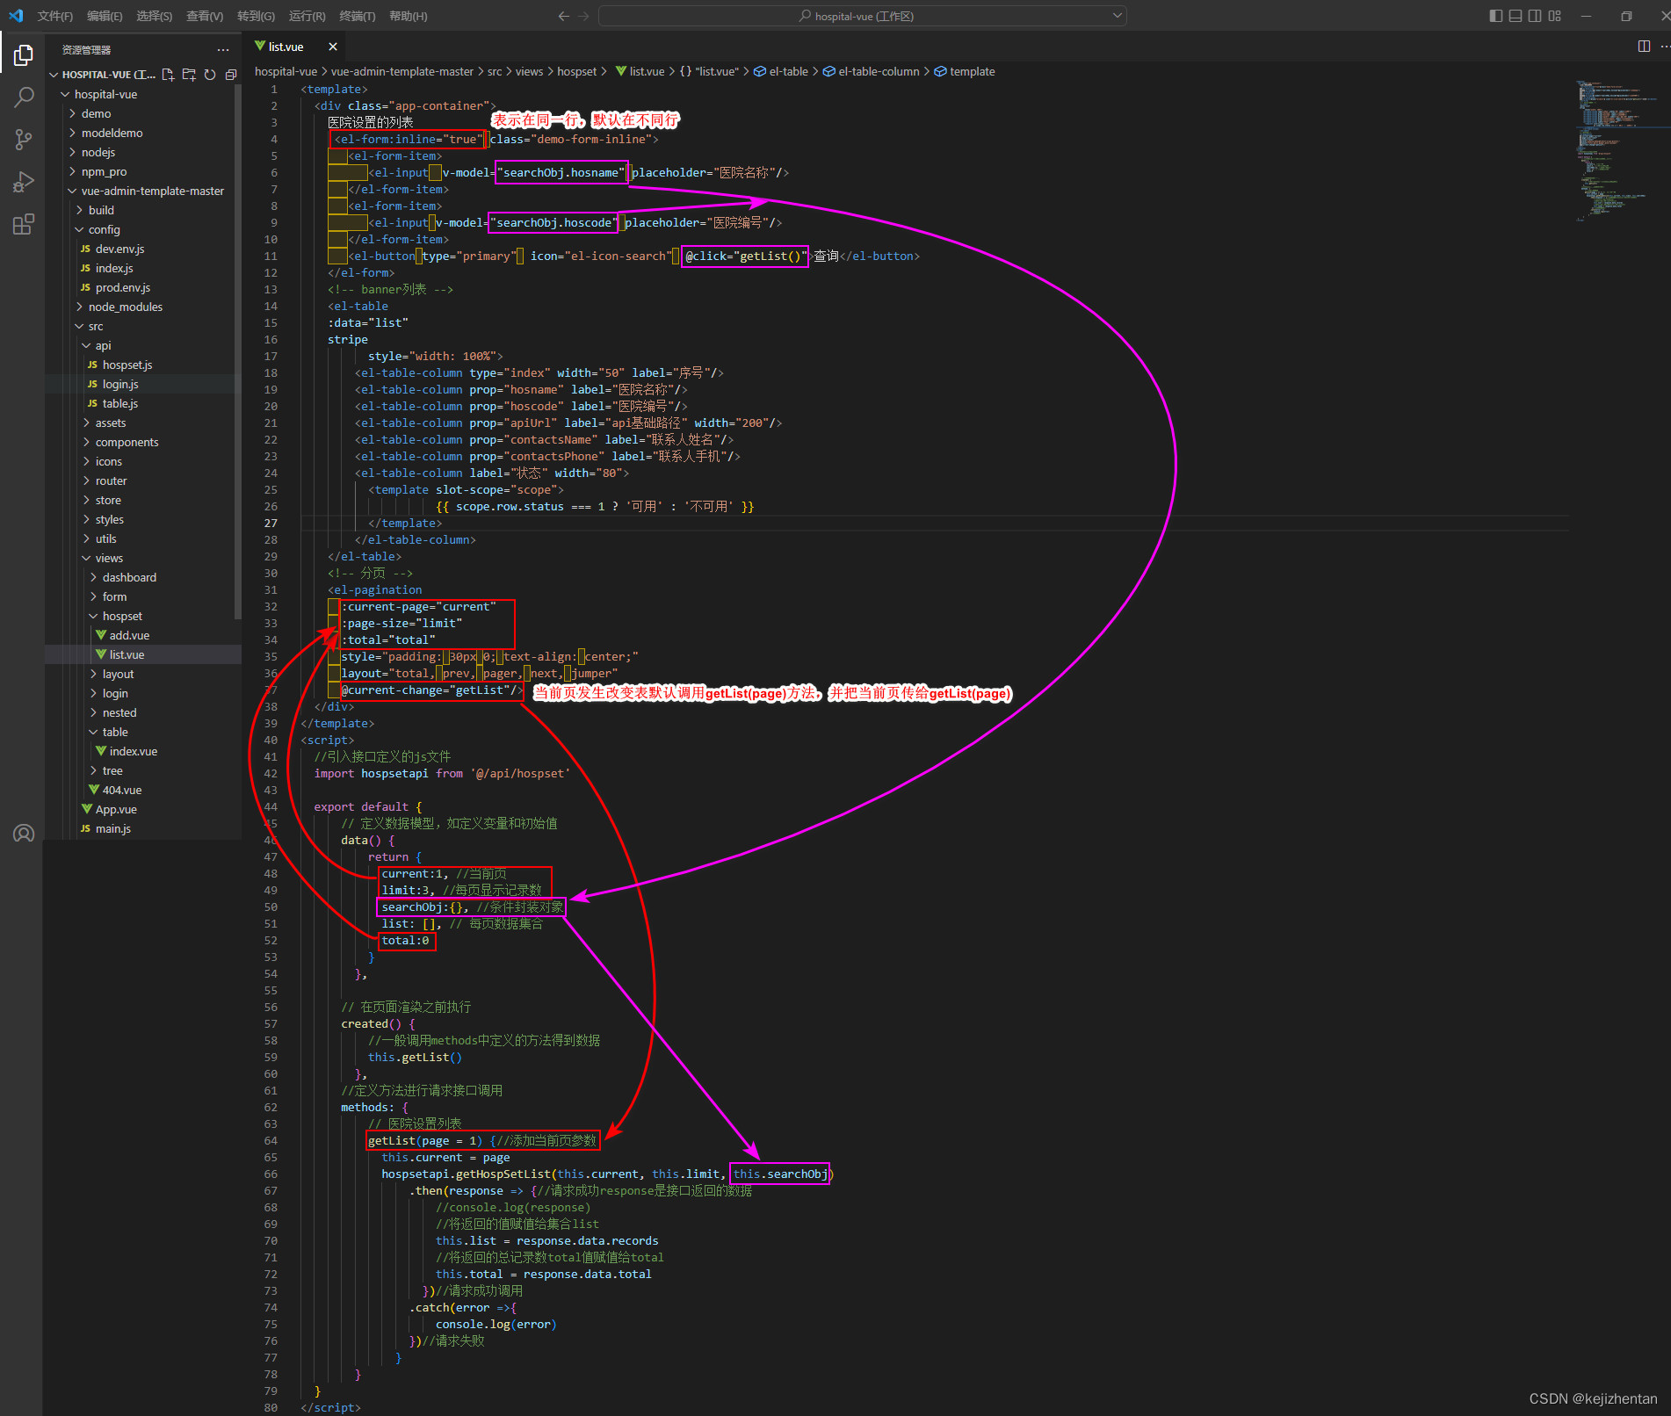The image size is (1671, 1416).
Task: Click line number 27 in gutter
Action: [271, 523]
